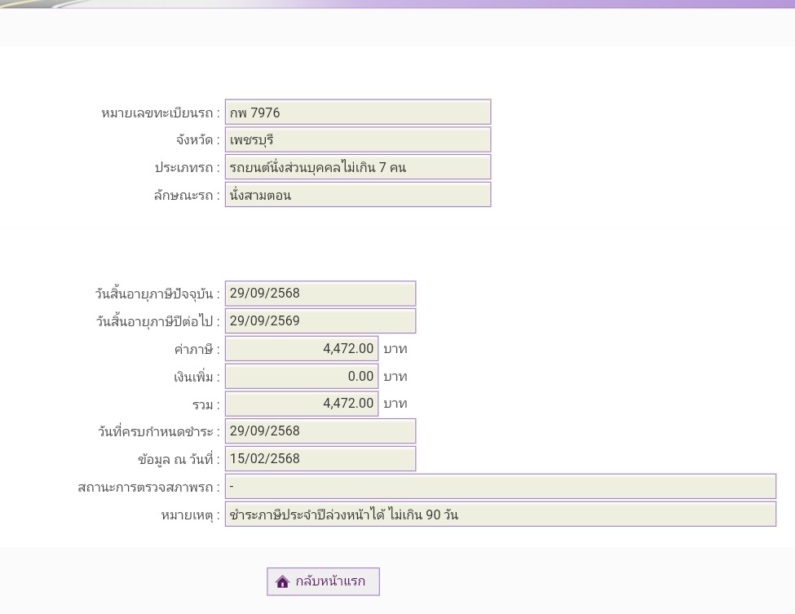This screenshot has width=795, height=614.
Task: Click the label หมายเลขทะเบียนรถ
Action: tap(160, 113)
